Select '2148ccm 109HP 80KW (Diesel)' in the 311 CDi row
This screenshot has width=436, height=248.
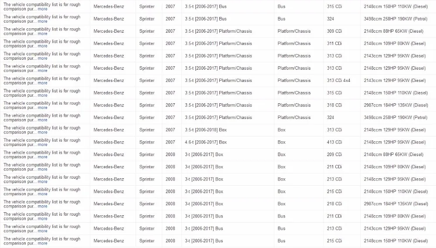click(x=395, y=44)
